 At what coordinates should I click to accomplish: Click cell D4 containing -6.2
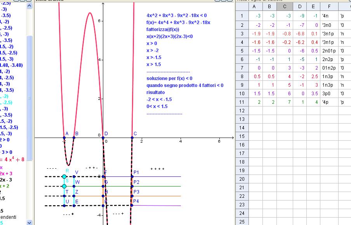coord(300,42)
